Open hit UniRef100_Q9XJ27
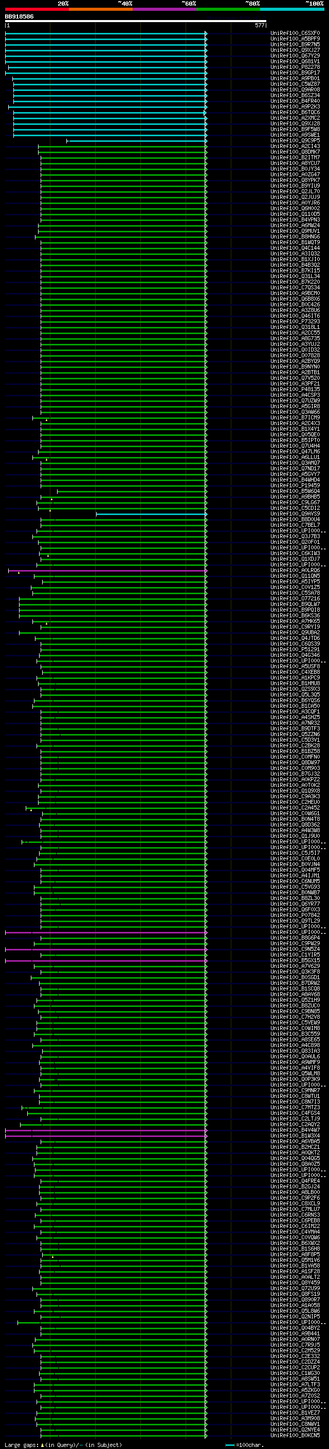This screenshot has width=329, height=1449. (295, 50)
